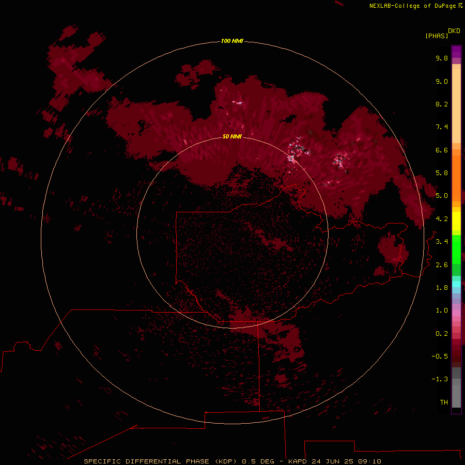Click the yellow segment of the color bar
465x465 pixels.
coord(456,221)
